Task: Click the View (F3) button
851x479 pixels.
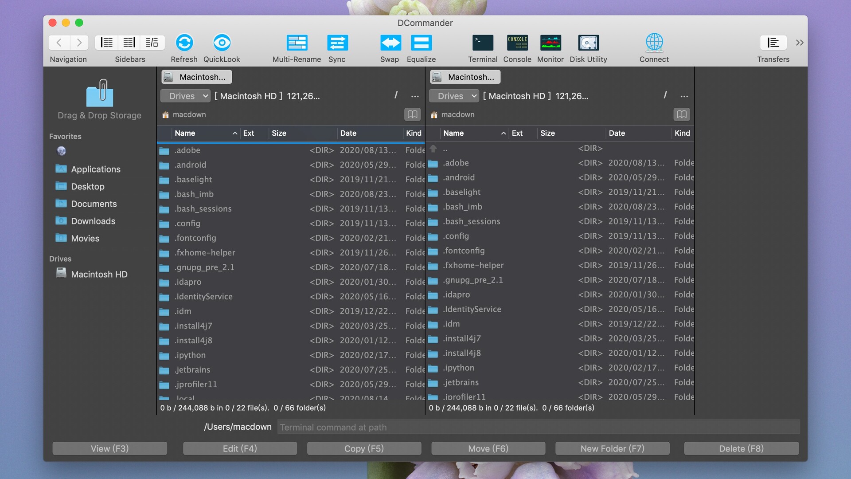Action: click(x=109, y=448)
